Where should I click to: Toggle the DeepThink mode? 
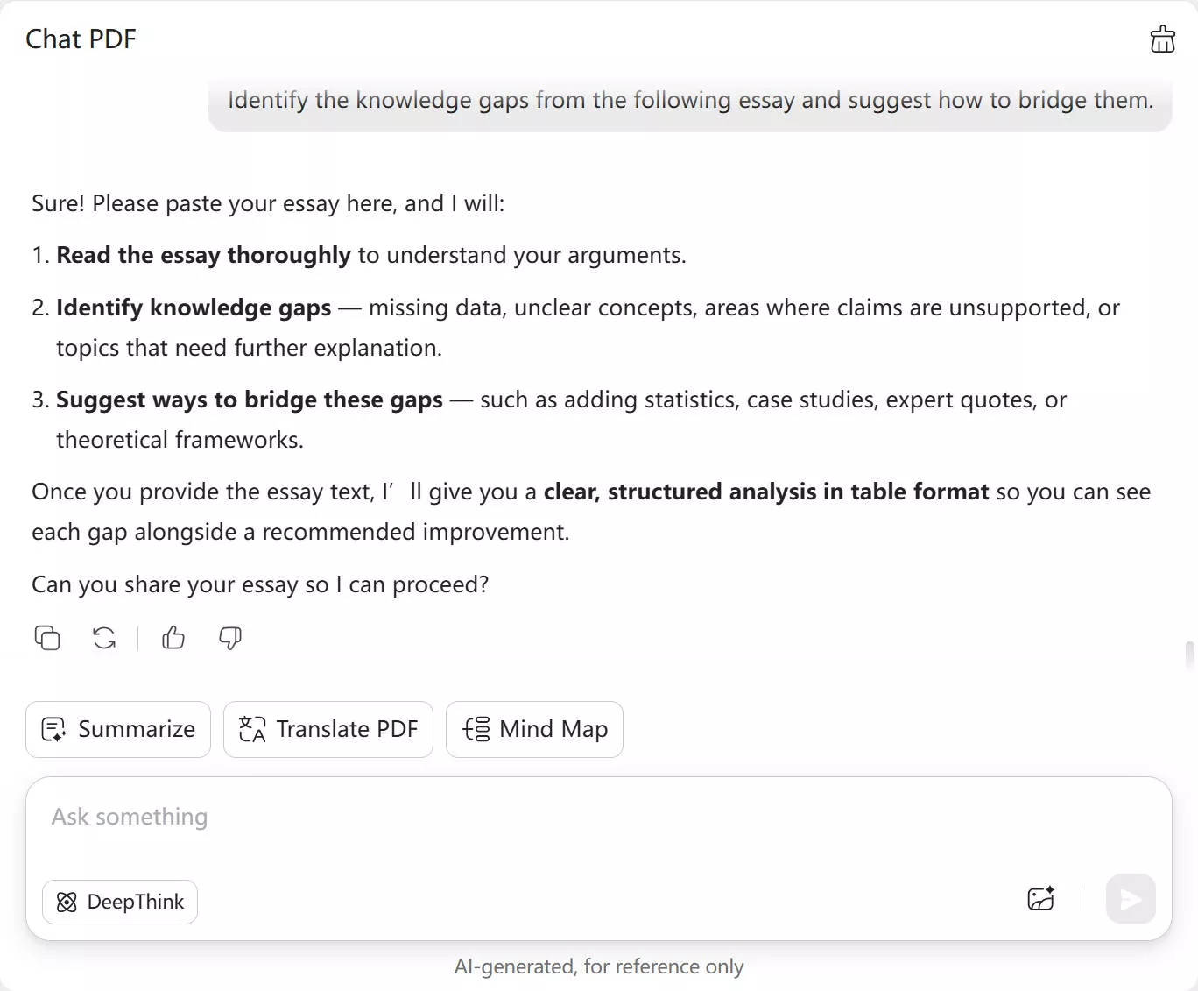pyautogui.click(x=120, y=902)
